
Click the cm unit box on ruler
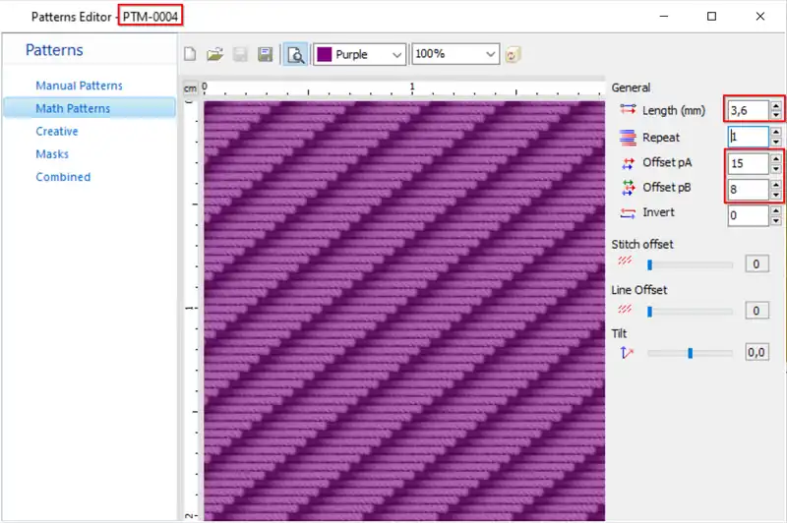[x=190, y=88]
